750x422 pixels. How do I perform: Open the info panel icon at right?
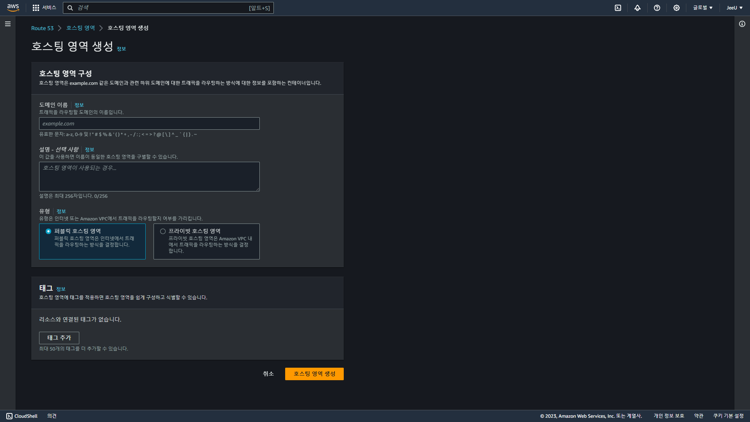pyautogui.click(x=742, y=24)
